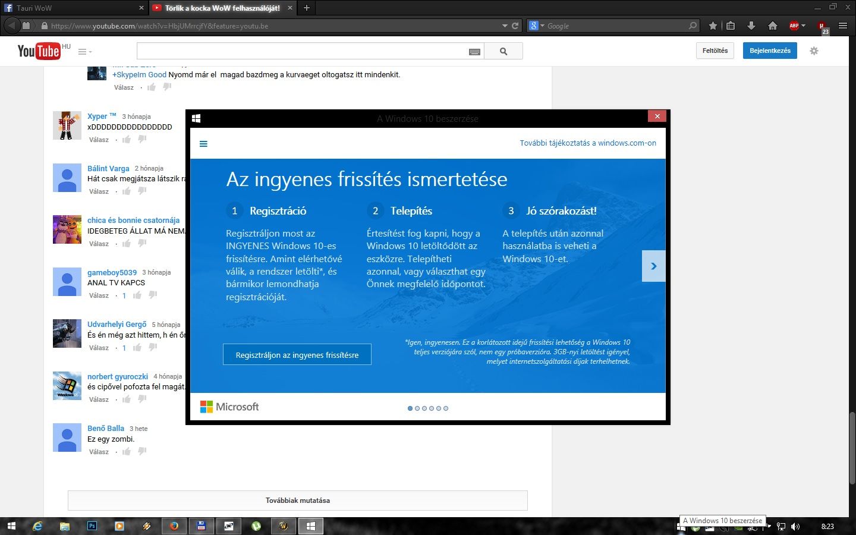Image resolution: width=856 pixels, height=535 pixels.
Task: Click the on-screen keyboard icon in YouTube search
Action: click(x=474, y=52)
